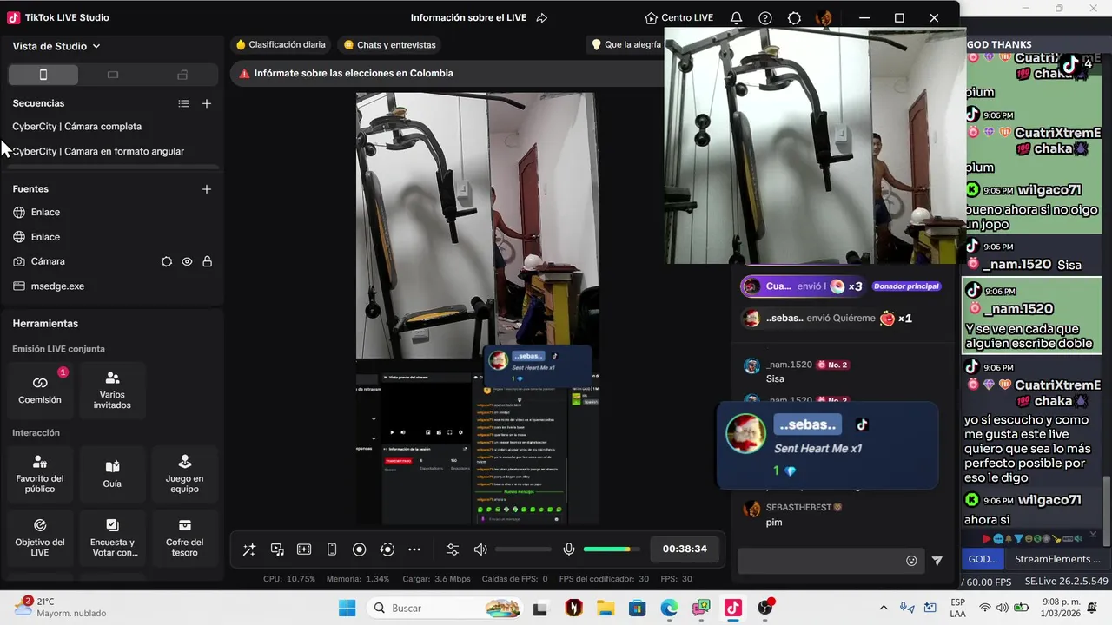The image size is (1112, 625).
Task: Open the settings gear icon in title bar
Action: pos(794,17)
